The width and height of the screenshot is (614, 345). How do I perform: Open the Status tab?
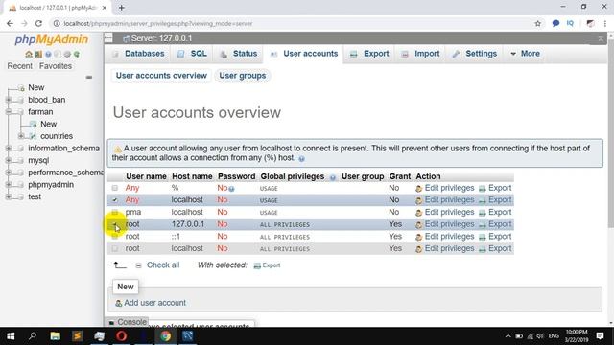tap(239, 54)
